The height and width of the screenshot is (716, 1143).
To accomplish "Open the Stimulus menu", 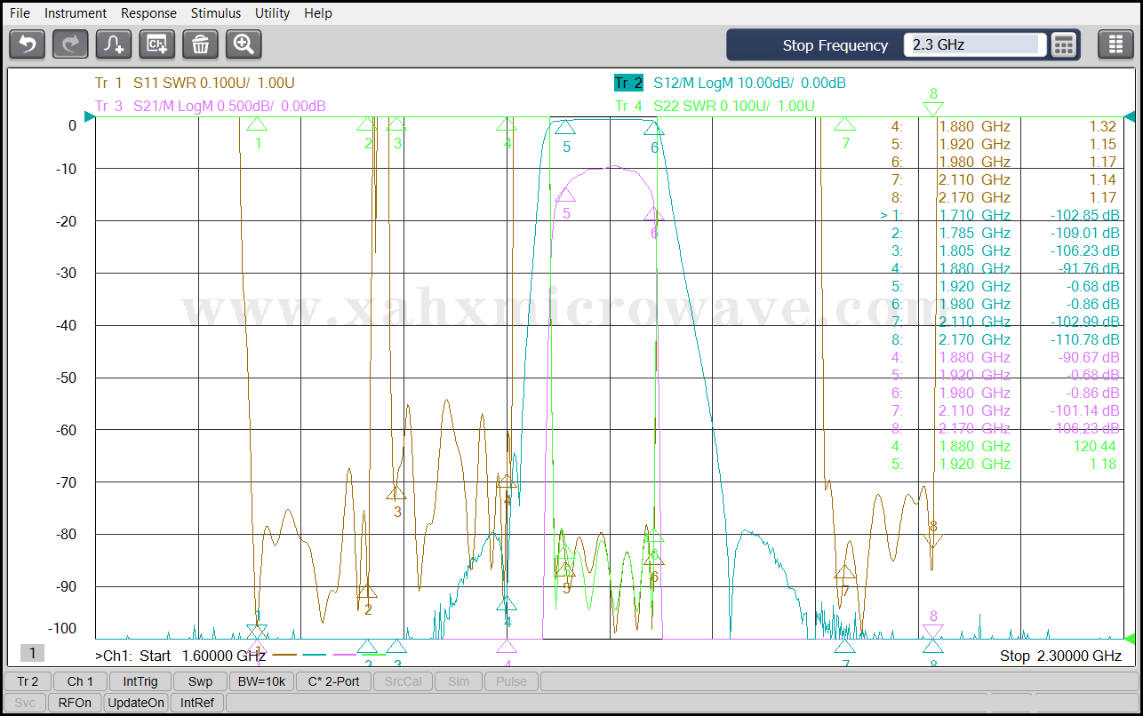I will tap(216, 13).
